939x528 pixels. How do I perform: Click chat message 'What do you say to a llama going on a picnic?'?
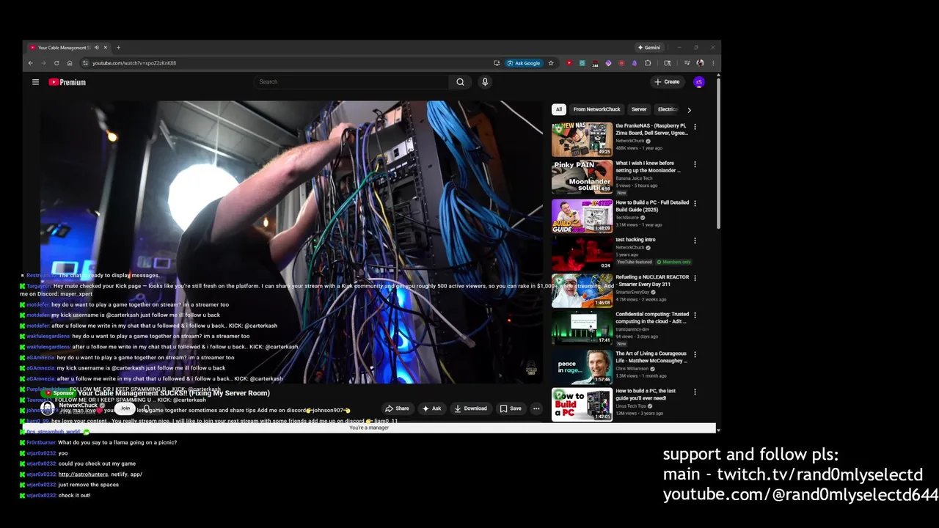pyautogui.click(x=117, y=443)
